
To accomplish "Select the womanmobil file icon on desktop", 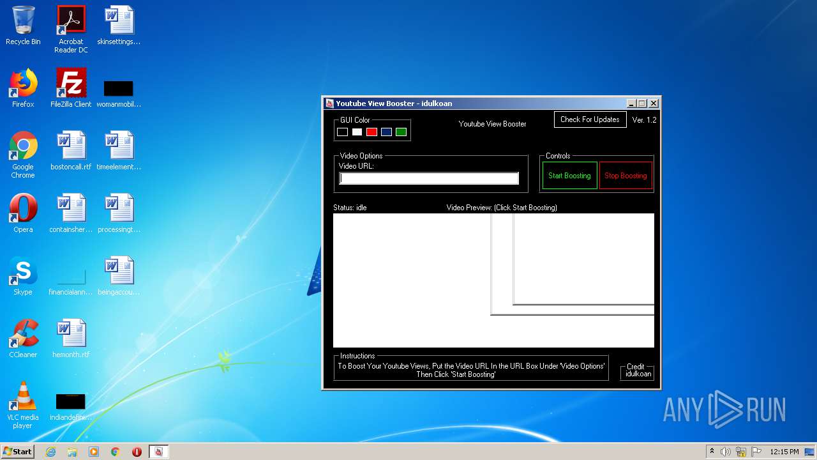I will (x=119, y=93).
